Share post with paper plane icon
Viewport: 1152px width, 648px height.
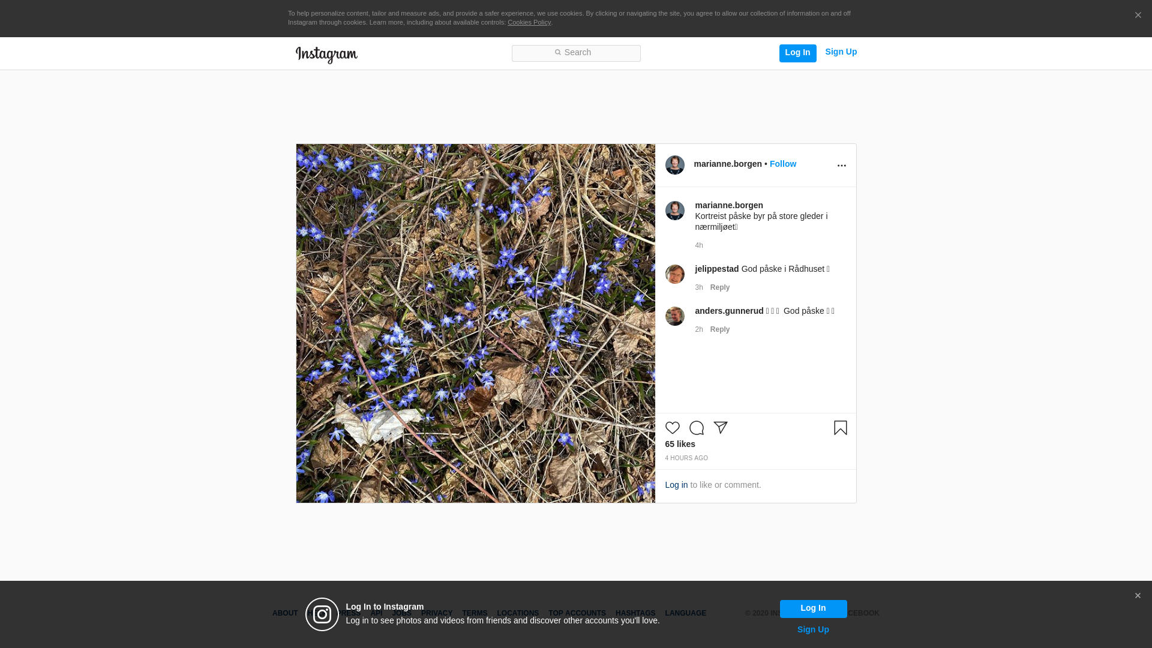(x=721, y=428)
